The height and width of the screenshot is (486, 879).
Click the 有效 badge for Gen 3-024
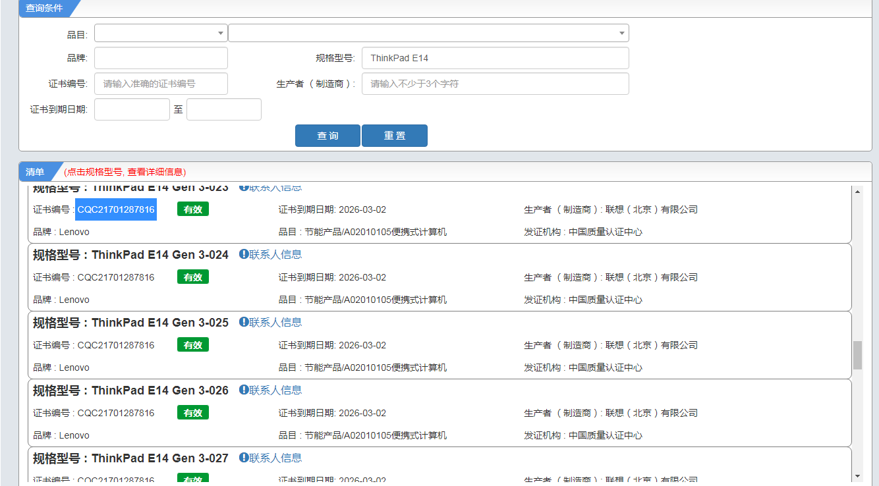pos(193,277)
